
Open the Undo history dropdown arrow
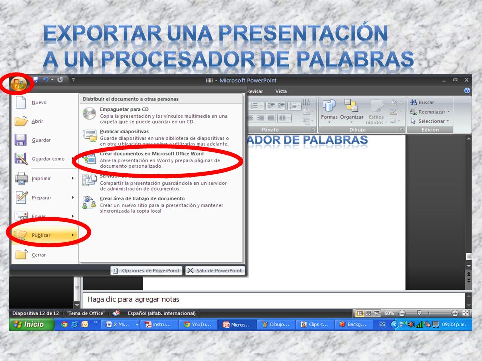pos(52,80)
